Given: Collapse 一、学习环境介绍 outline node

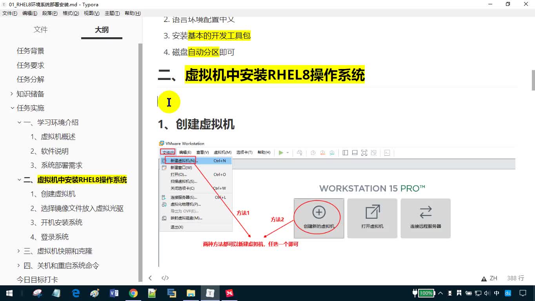Looking at the screenshot, I should 19,123.
